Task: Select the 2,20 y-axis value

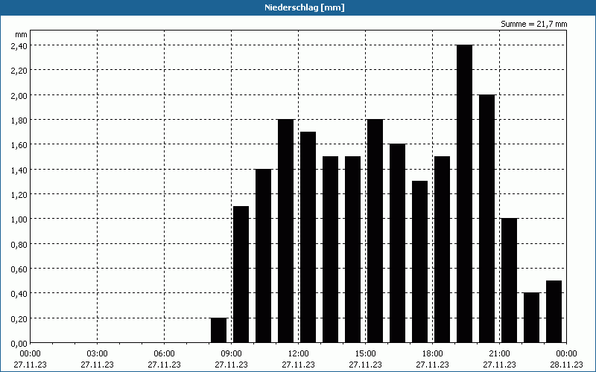Action: coord(19,70)
